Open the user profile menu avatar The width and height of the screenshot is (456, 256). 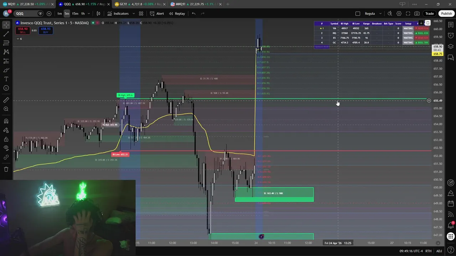pos(6,14)
